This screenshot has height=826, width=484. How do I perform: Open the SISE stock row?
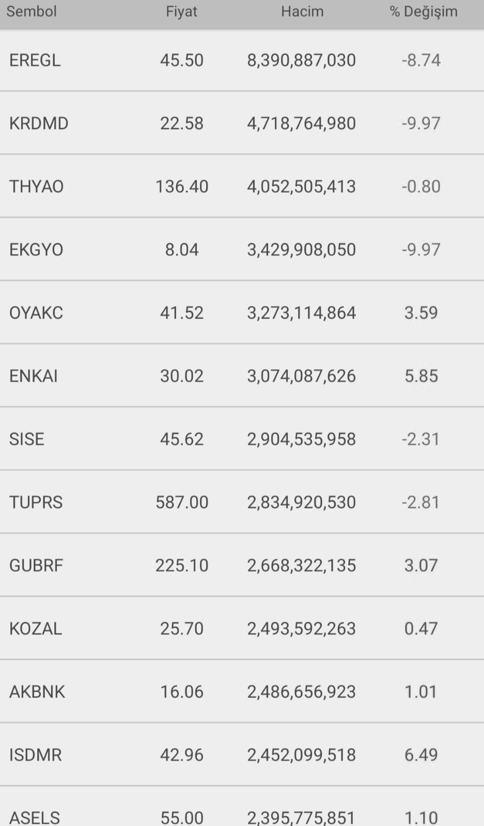[x=242, y=439]
